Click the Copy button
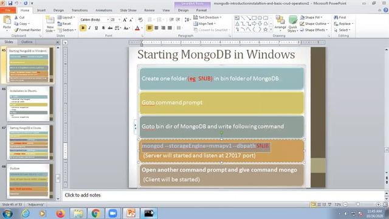The height and width of the screenshot is (219, 389). (22, 24)
